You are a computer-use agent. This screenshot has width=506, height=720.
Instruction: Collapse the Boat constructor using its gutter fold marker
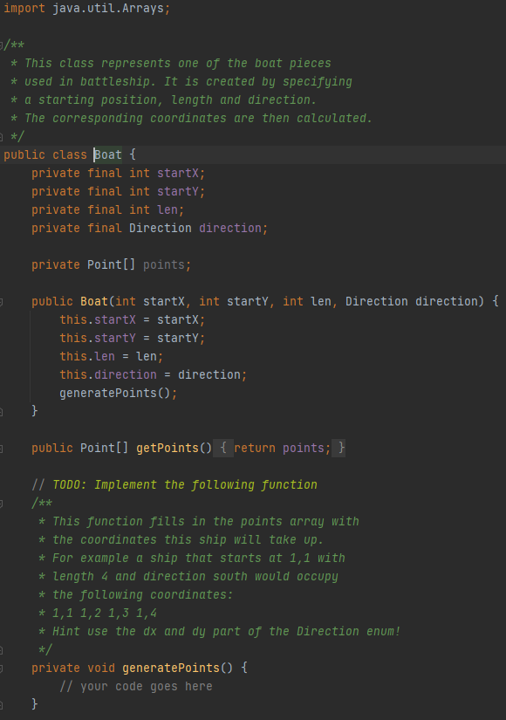(2, 302)
